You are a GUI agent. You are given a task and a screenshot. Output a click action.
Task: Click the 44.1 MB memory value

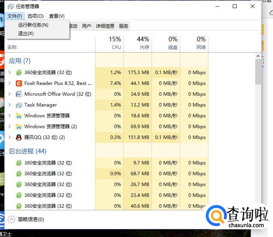click(140, 83)
